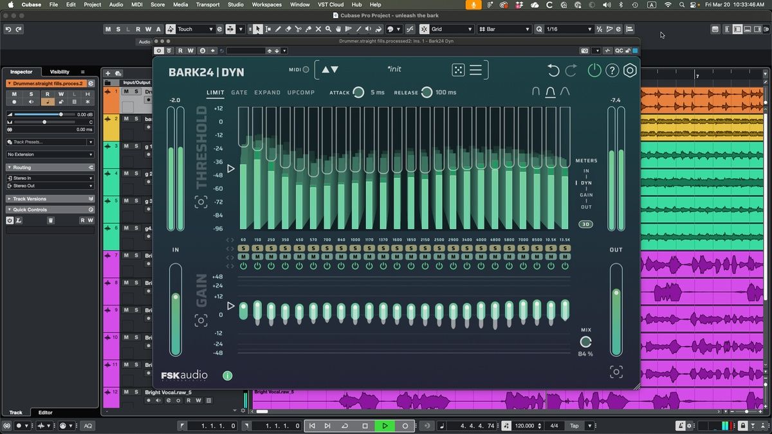Screen dimensions: 772x434
Task: Select the Split scissors tool
Action: [299, 29]
